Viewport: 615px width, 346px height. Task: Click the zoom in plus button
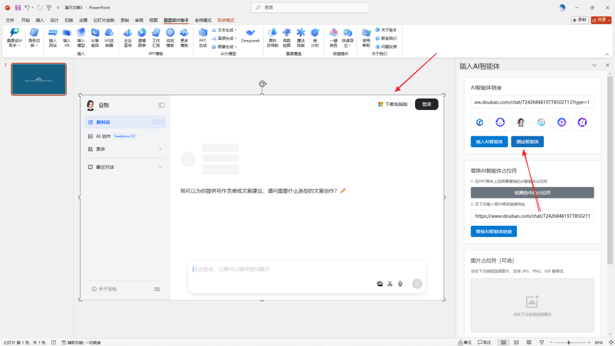click(589, 343)
